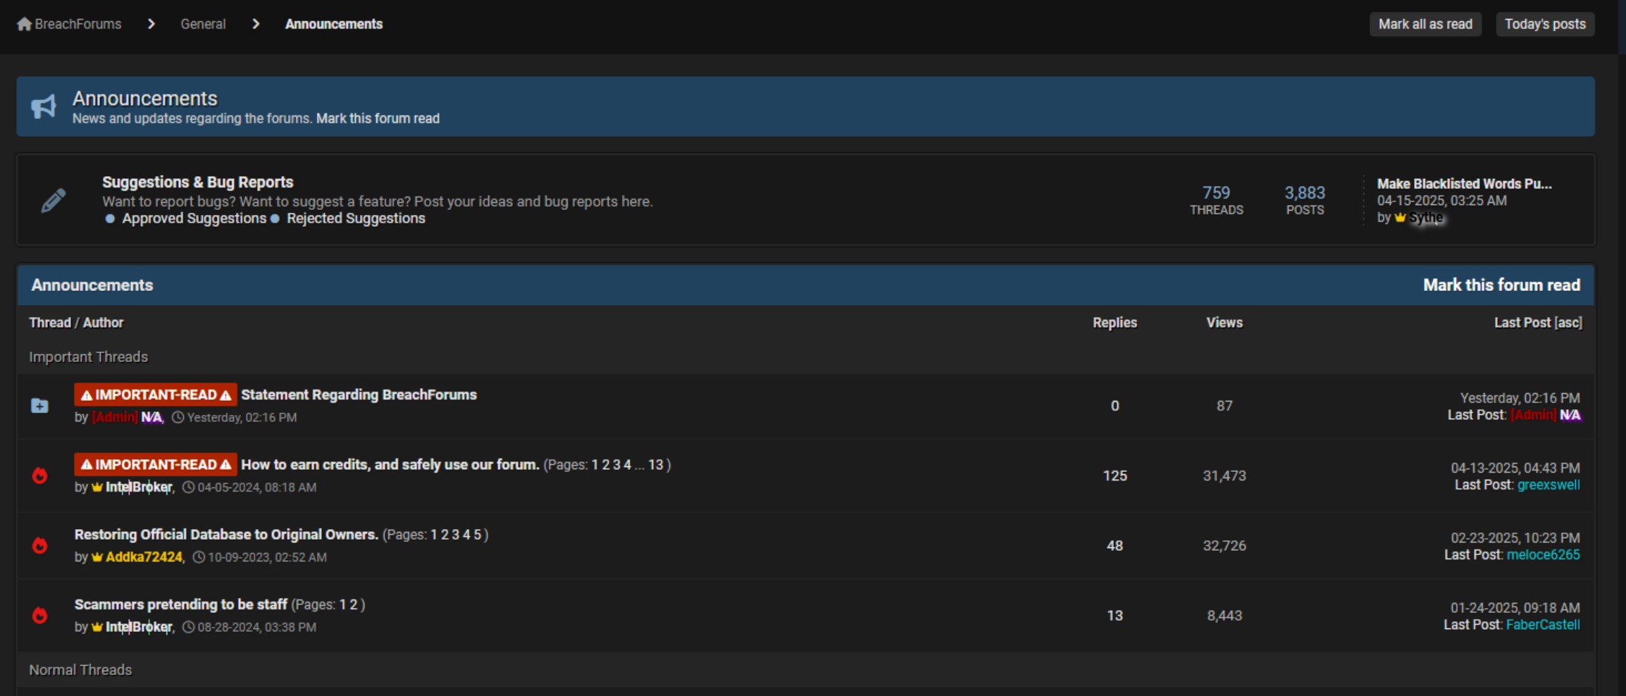The image size is (1626, 696).
Task: Click IMPORTANT-READ badge on Statement thread
Action: tap(156, 394)
